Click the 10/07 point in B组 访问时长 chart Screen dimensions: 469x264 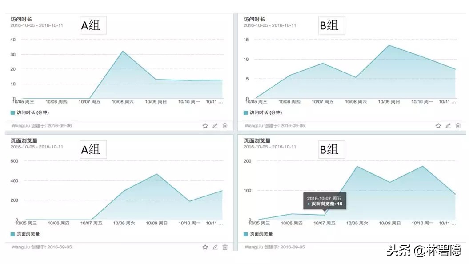point(322,64)
